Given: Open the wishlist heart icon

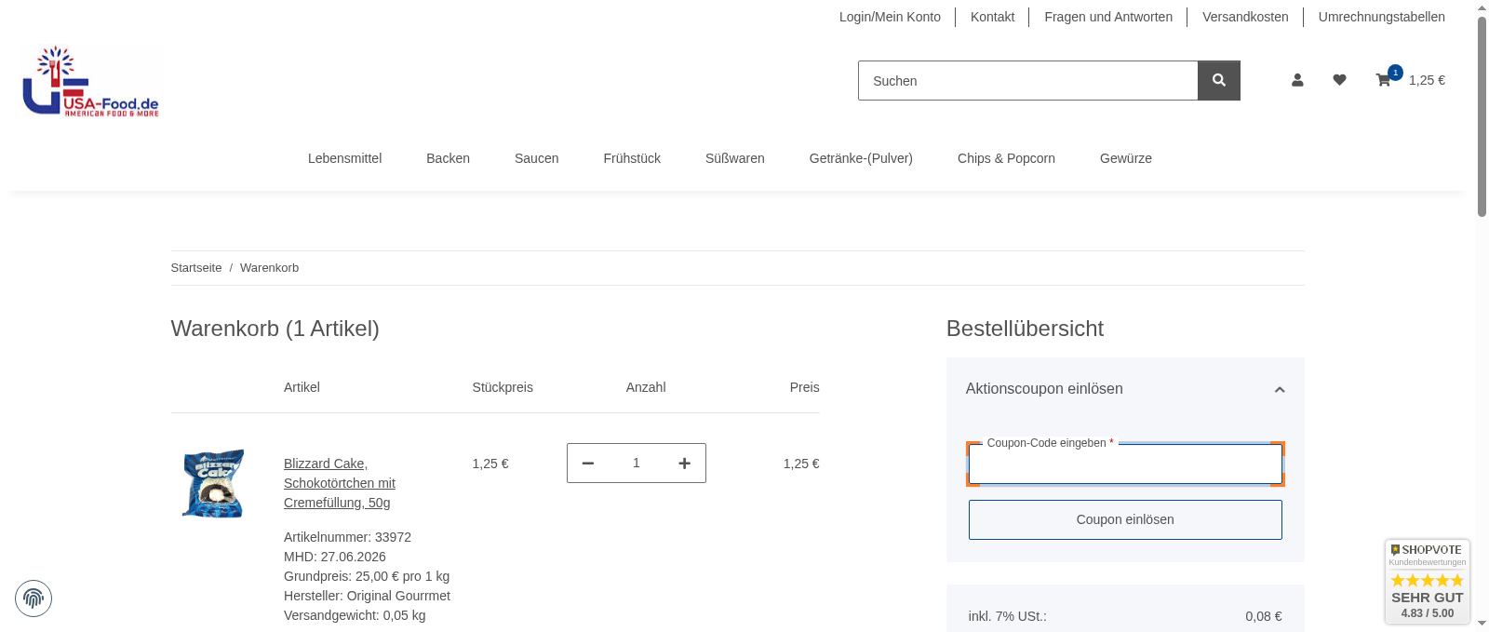Looking at the screenshot, I should pos(1339,81).
